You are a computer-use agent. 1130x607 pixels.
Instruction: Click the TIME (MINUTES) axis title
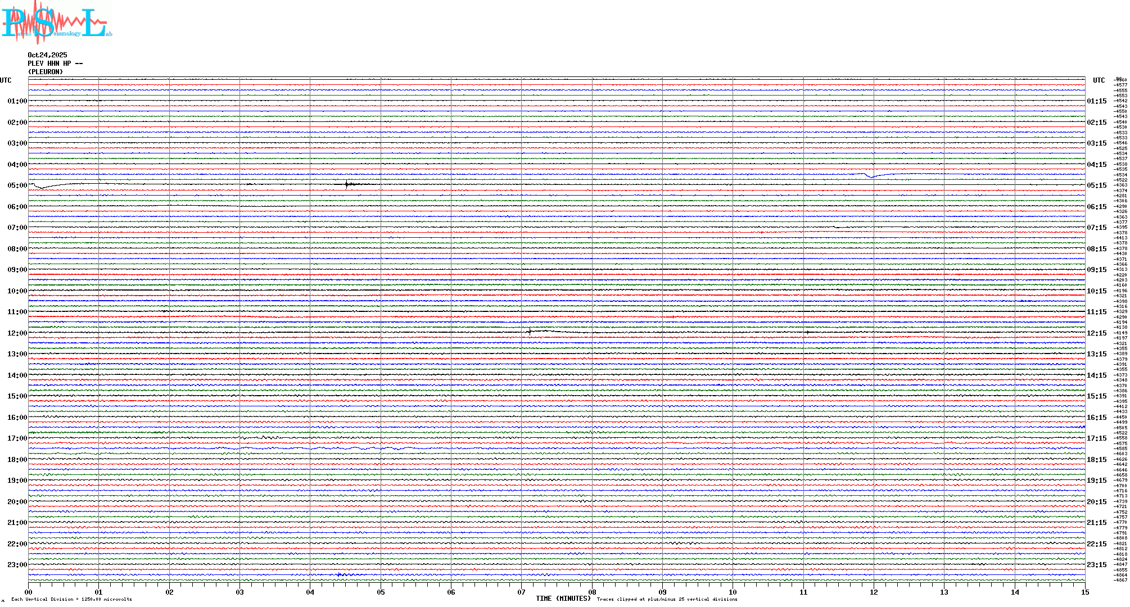coord(563,599)
